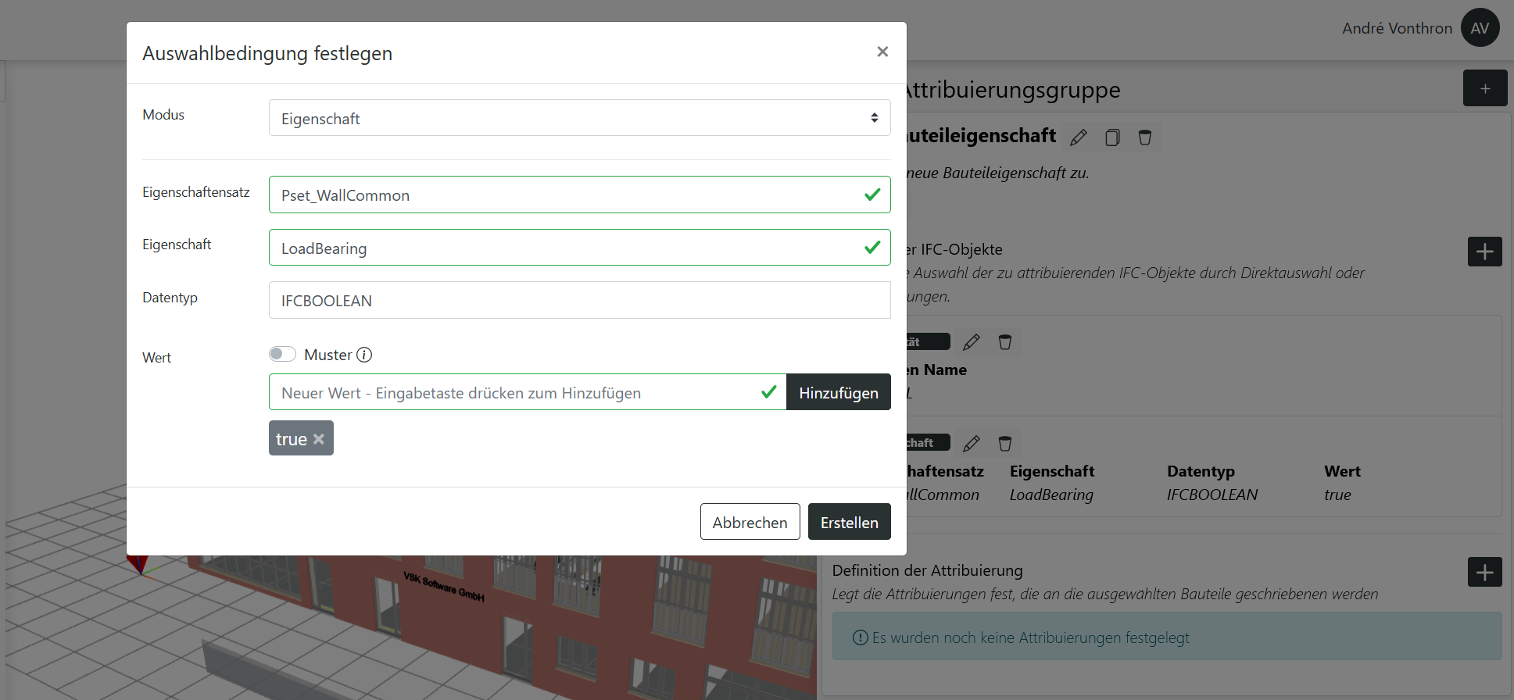1514x700 pixels.
Task: Click the Abbrechen button
Action: (750, 522)
